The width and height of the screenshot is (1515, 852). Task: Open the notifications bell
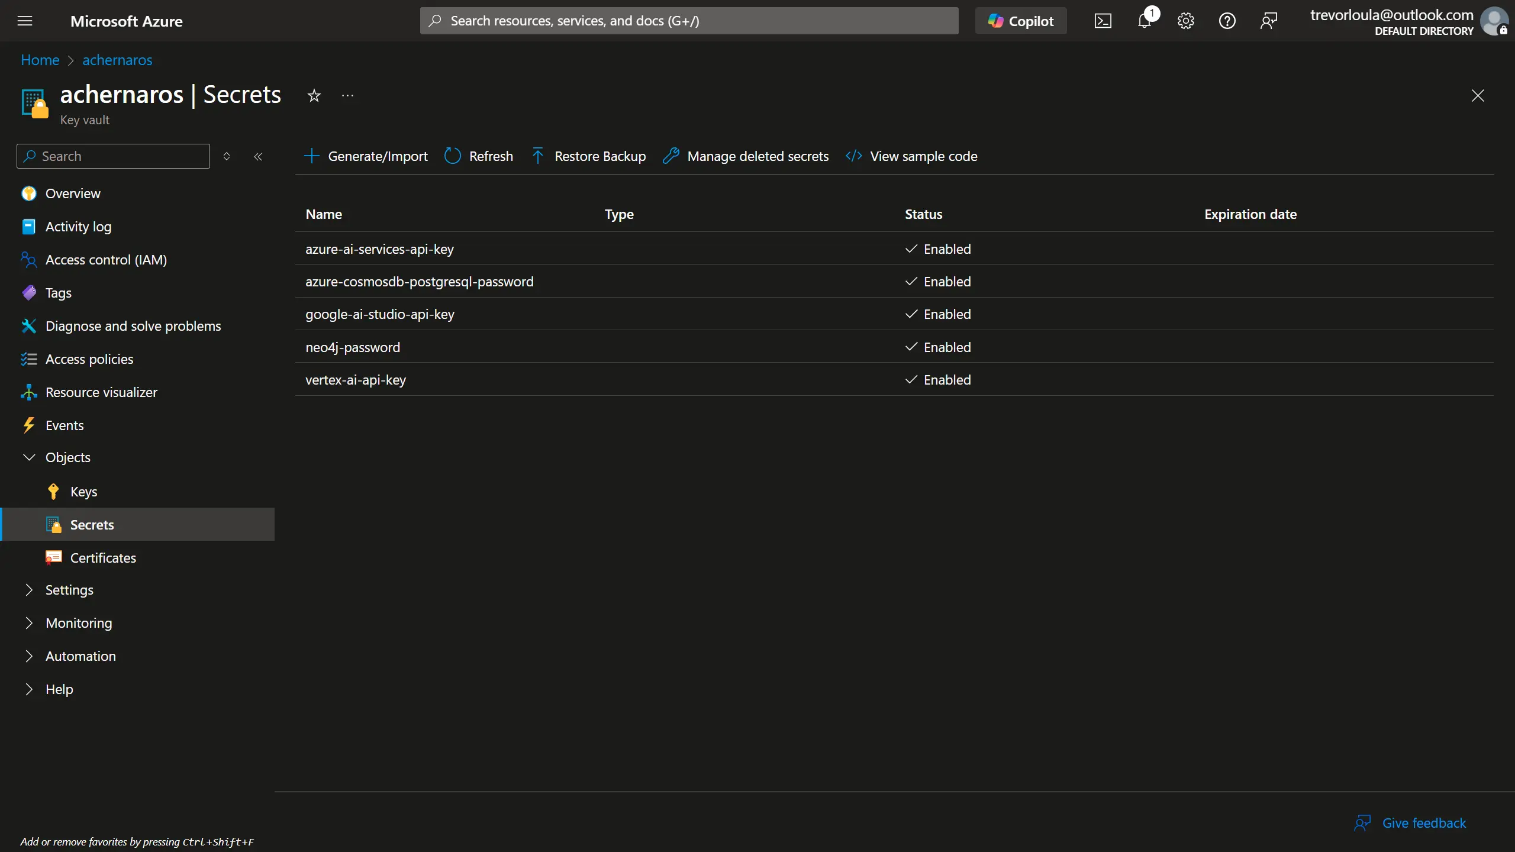(x=1145, y=21)
